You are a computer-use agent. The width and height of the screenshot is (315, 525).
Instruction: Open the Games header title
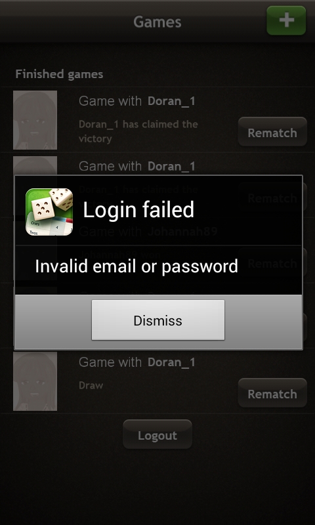coord(157,22)
